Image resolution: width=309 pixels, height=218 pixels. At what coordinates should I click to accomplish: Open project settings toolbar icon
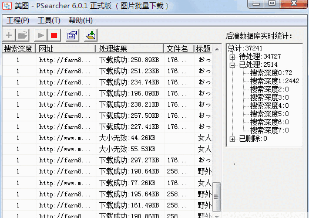72,35
